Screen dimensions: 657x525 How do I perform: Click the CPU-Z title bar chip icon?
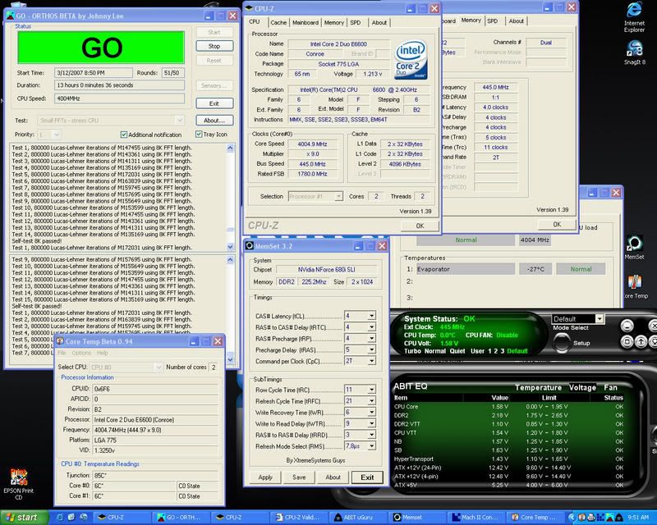(x=249, y=8)
